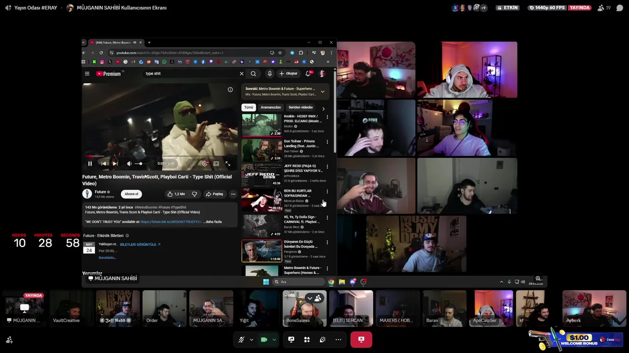Open the activities button in the call bar
629x353 pixels.
click(307, 339)
